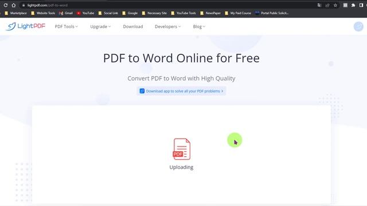367x206 pixels.
Task: Click Download app to solve PDF problems link
Action: (x=181, y=91)
